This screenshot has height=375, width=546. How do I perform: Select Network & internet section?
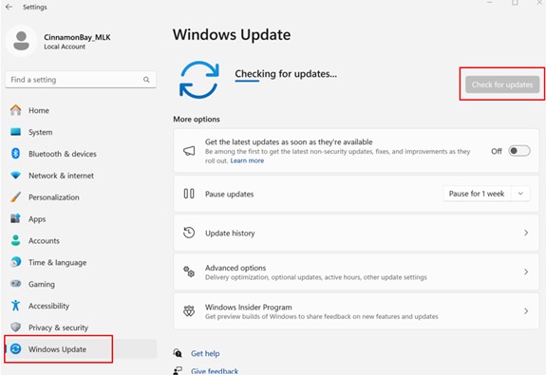(81, 176)
